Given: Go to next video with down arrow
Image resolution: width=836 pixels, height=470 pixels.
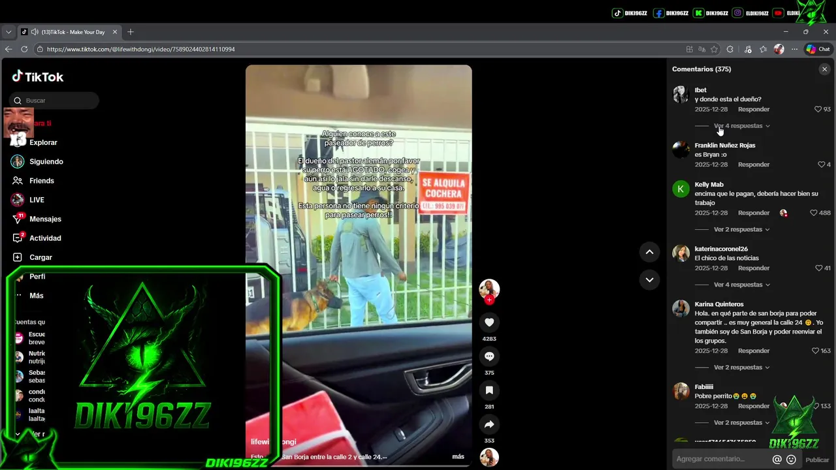Looking at the screenshot, I should pos(649,279).
